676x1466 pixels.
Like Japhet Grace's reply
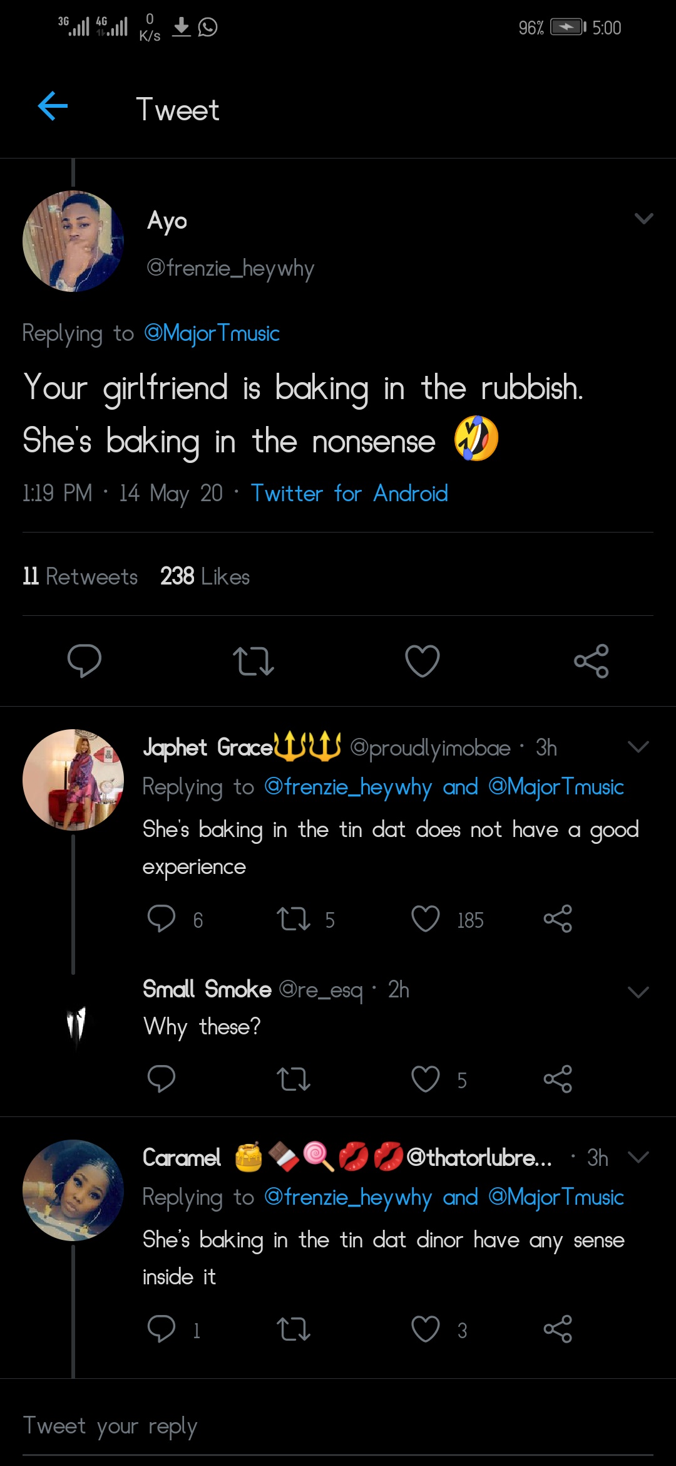(x=426, y=919)
